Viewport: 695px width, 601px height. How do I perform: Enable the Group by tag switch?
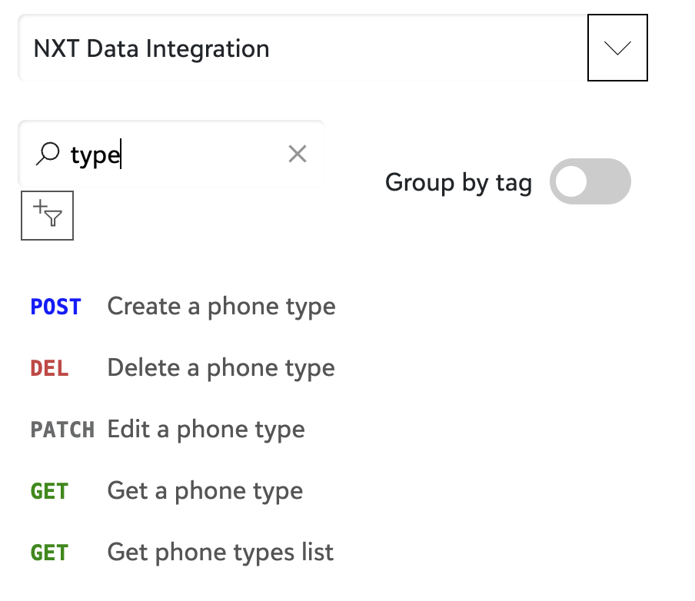coord(590,182)
